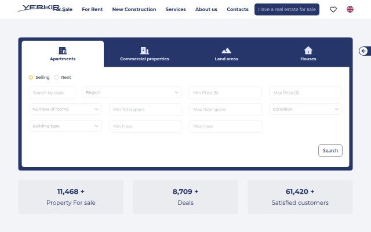Image resolution: width=371 pixels, height=232 pixels.
Task: Click the Houses home icon
Action: coord(308,50)
